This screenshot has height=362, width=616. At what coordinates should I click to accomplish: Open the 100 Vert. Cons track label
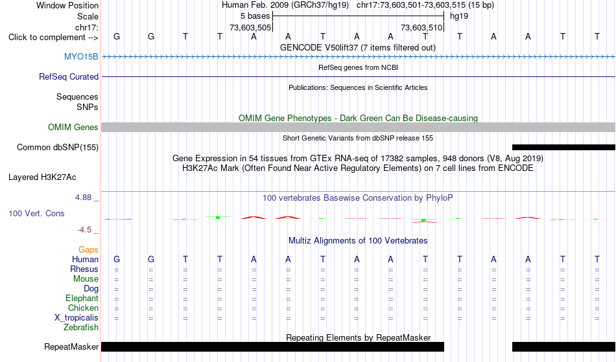[36, 213]
